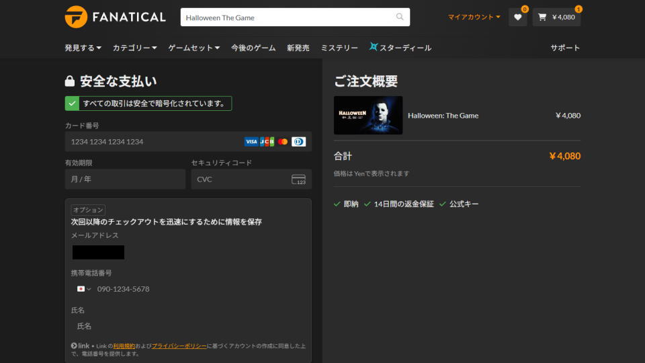Open the wishlist heart icon
The image size is (645, 363).
pyautogui.click(x=517, y=17)
